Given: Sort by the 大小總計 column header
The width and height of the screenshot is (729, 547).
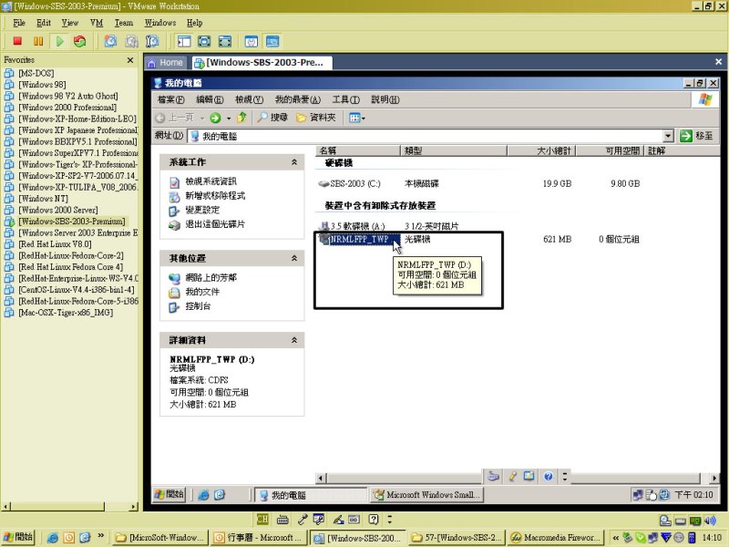Looking at the screenshot, I should point(541,150).
